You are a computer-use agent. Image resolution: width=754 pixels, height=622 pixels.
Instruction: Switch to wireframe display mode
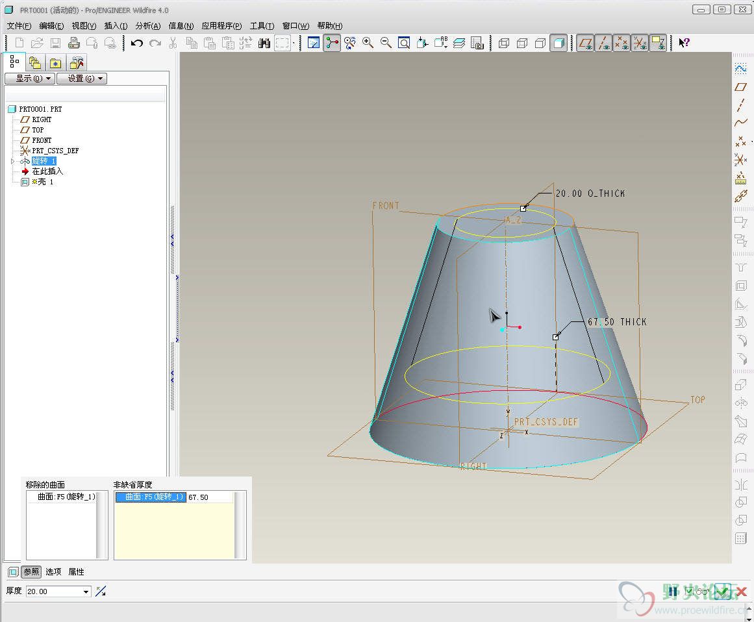[504, 44]
